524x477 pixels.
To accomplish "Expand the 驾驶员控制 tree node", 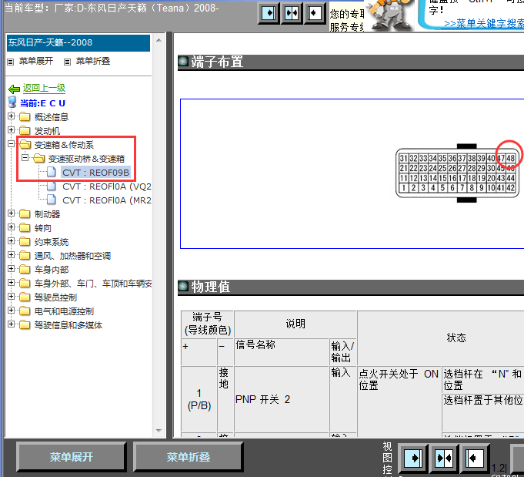I will tap(11, 297).
